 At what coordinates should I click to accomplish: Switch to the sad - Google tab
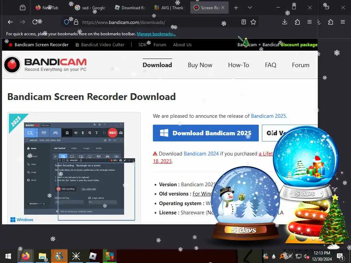coord(90,8)
